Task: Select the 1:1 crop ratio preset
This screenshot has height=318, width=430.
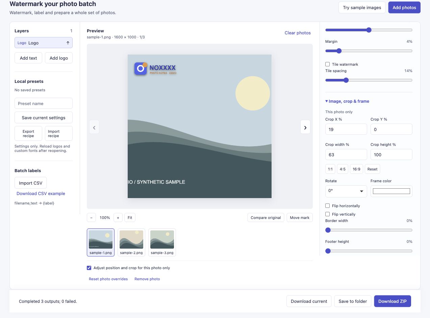Action: tap(330, 169)
